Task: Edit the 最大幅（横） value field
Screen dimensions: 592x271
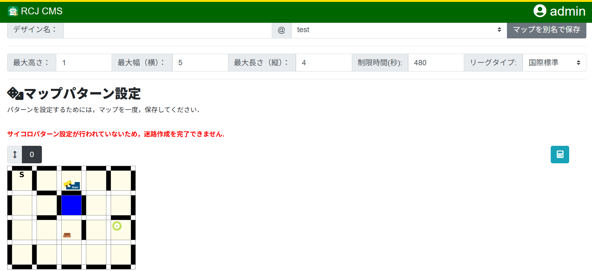Action: tap(200, 63)
